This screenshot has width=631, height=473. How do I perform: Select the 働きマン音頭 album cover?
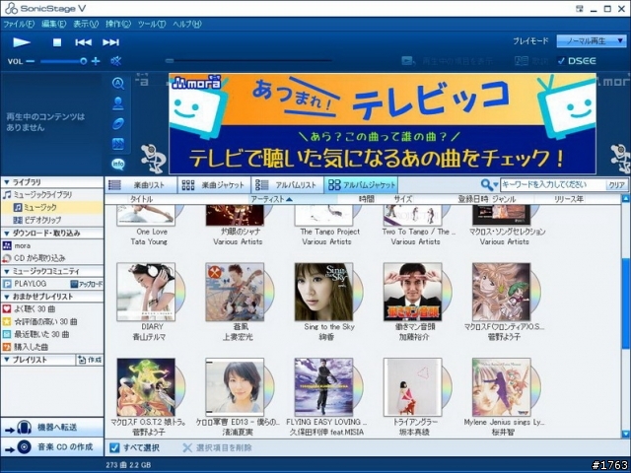click(413, 292)
